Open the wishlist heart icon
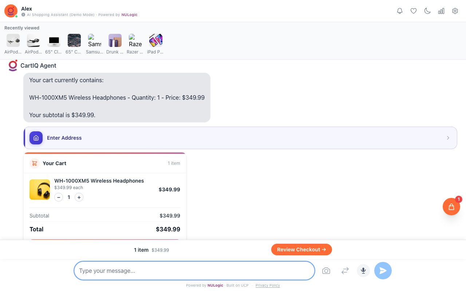The image size is (466, 291). [x=414, y=11]
